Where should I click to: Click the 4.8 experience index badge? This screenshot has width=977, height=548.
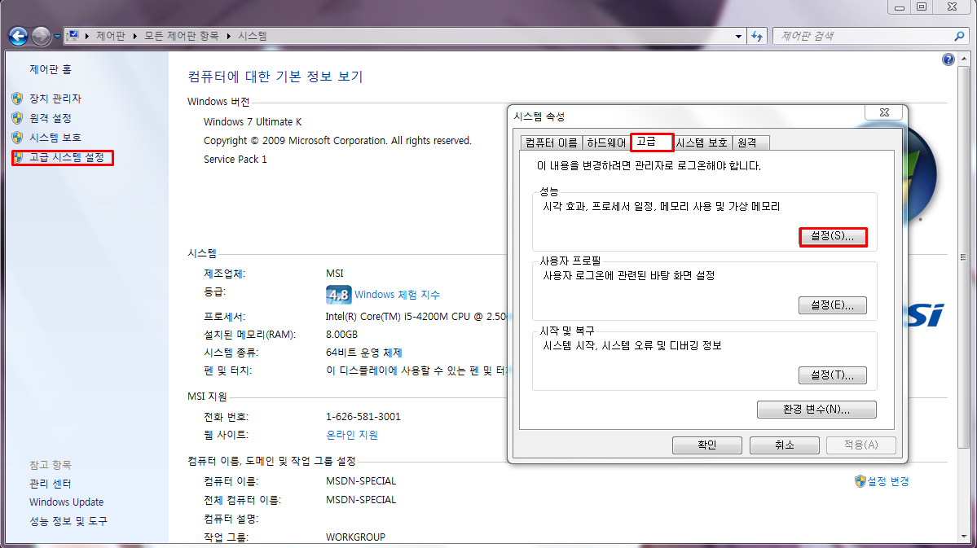[338, 295]
